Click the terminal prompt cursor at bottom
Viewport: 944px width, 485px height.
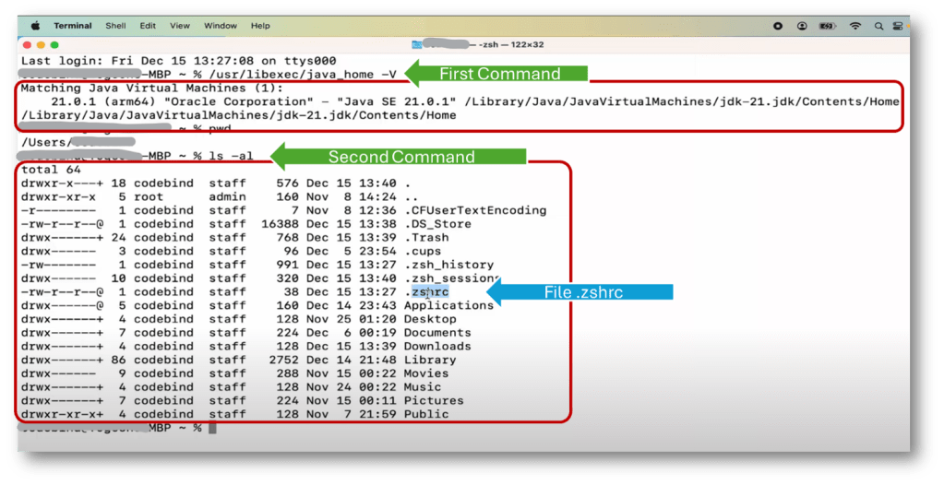click(x=211, y=428)
